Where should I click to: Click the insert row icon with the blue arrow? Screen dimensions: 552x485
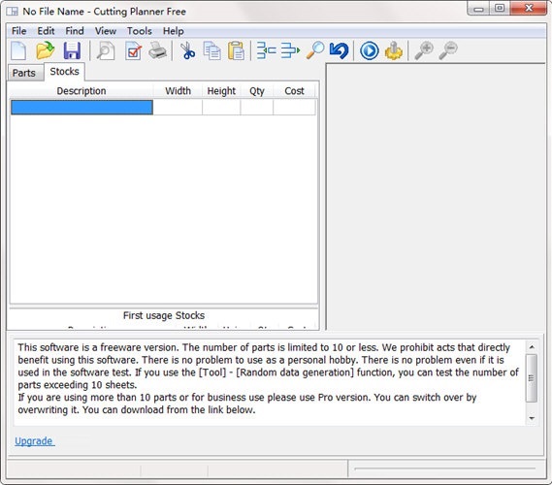266,50
